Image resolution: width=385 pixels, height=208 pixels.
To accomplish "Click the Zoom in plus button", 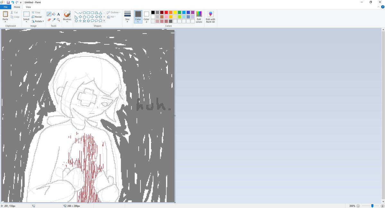I will pyautogui.click(x=383, y=206).
